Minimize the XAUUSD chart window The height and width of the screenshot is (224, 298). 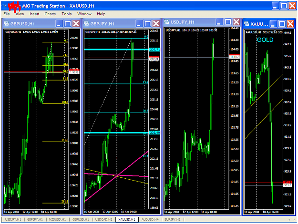tap(273, 24)
